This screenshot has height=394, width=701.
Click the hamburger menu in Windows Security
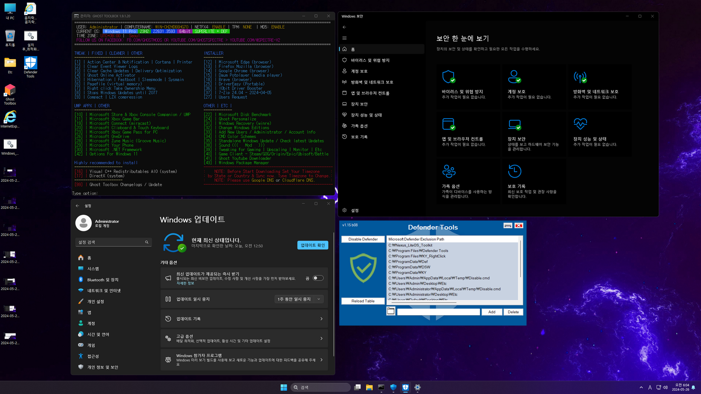344,38
